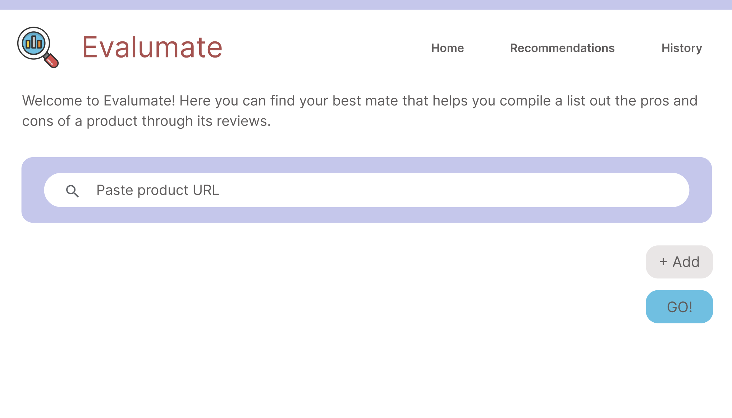Click the gray Add button

[x=679, y=262]
